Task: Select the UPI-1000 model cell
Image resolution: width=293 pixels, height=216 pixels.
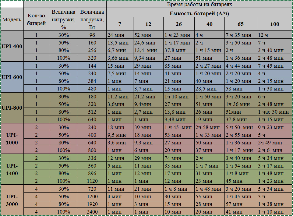Action: (x=12, y=139)
